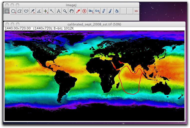Screen dimensions: 190x128
Task: Open the Dev developer menu
Action: tap(91, 11)
